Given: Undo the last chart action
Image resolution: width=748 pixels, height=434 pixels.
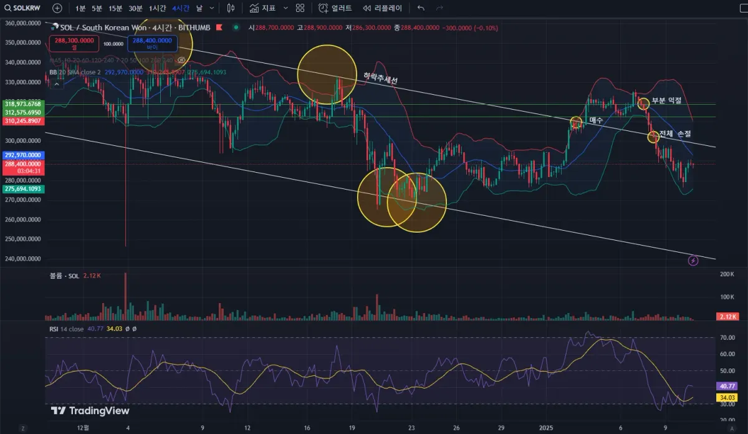Looking at the screenshot, I should coord(421,8).
